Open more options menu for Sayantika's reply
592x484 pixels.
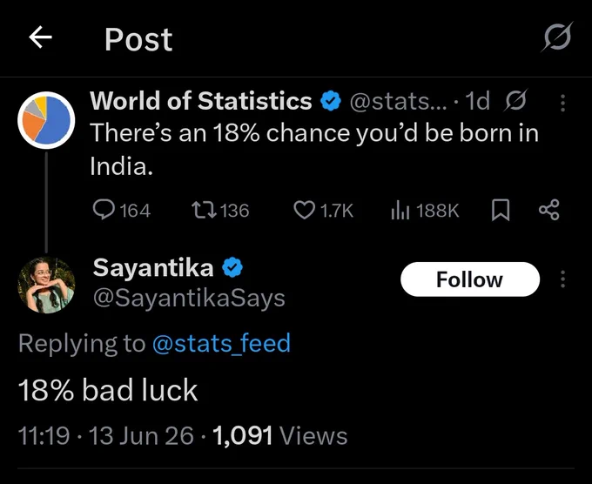(x=562, y=279)
